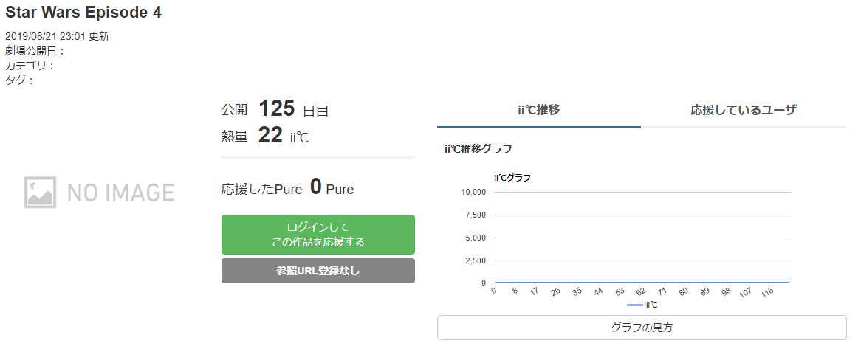Screen dimensions: 858x349
Task: Switch to the ii℃推移 tab
Action: pos(538,110)
